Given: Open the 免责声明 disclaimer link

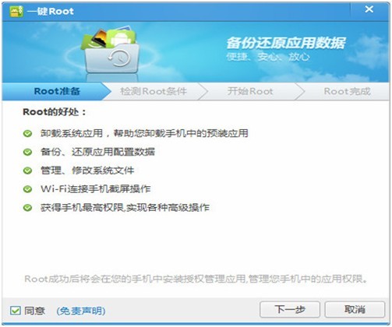Looking at the screenshot, I should (81, 311).
